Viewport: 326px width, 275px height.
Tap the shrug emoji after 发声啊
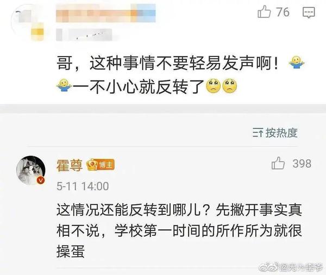click(297, 62)
